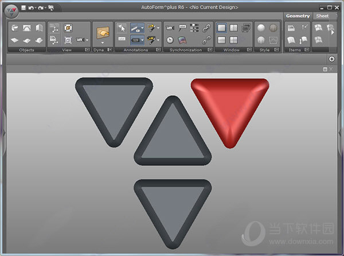This screenshot has height=256, width=344.
Task: Click the clock time sync icon
Action: click(x=170, y=40)
